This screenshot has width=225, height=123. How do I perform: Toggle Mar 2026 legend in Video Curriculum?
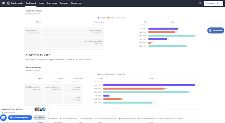pyautogui.click(x=121, y=18)
